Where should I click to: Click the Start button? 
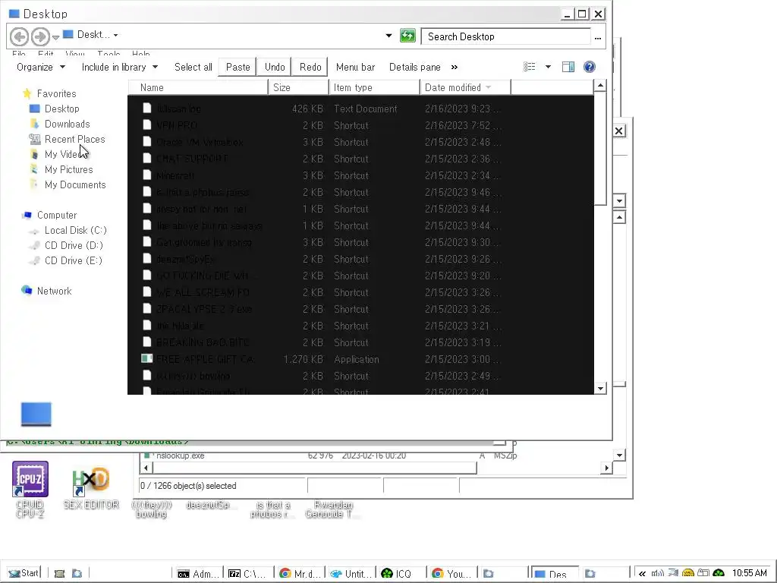(24, 573)
